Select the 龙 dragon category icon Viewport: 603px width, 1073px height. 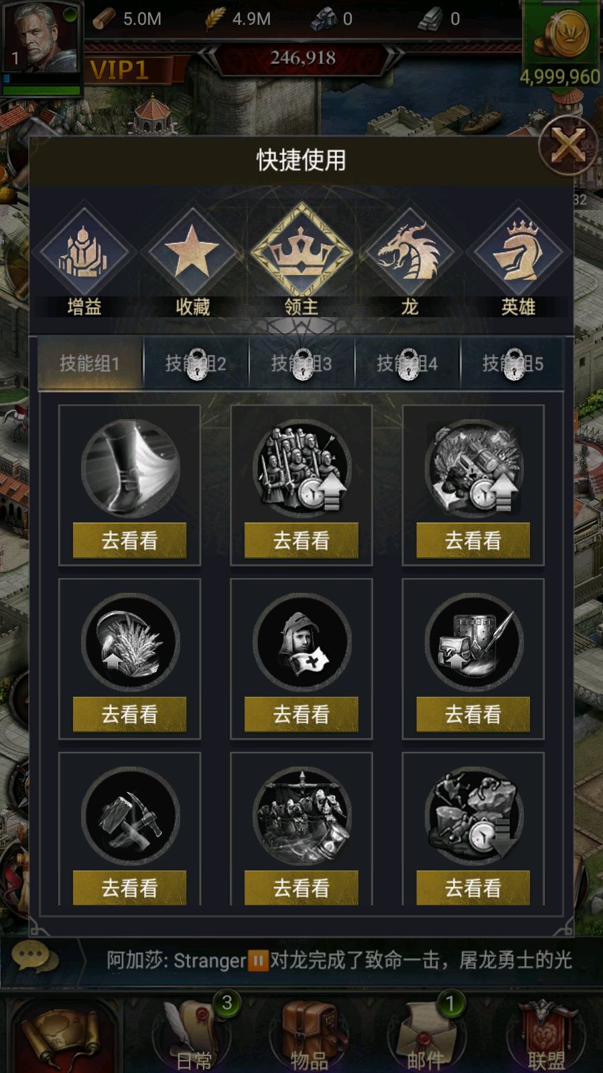(409, 253)
